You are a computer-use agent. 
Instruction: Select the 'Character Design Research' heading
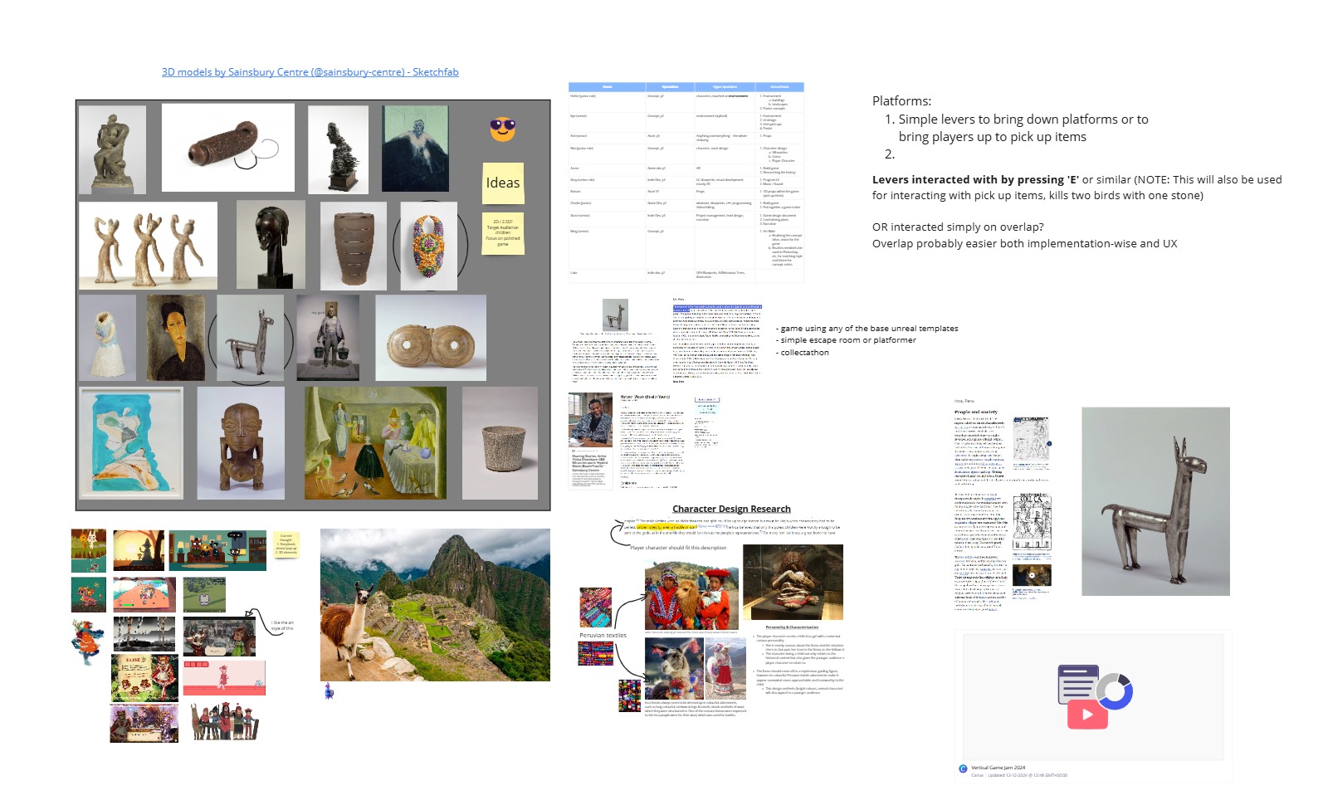[x=731, y=509]
